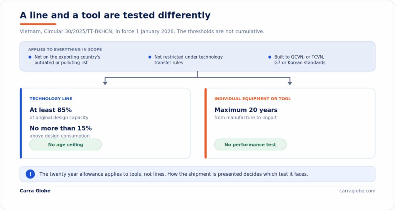Click the Maximum 20 years text

pyautogui.click(x=246, y=110)
